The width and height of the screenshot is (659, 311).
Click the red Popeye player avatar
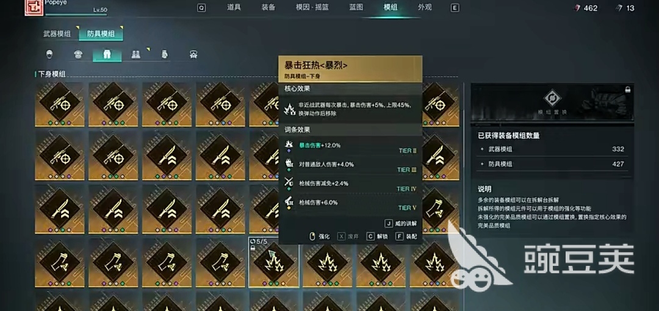(31, 7)
